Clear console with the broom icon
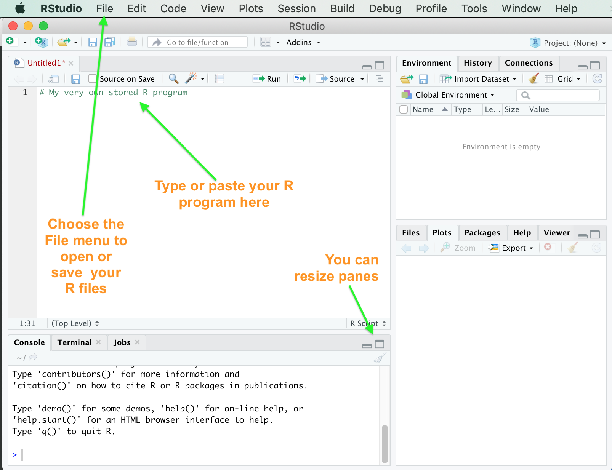612x470 pixels. click(x=380, y=357)
